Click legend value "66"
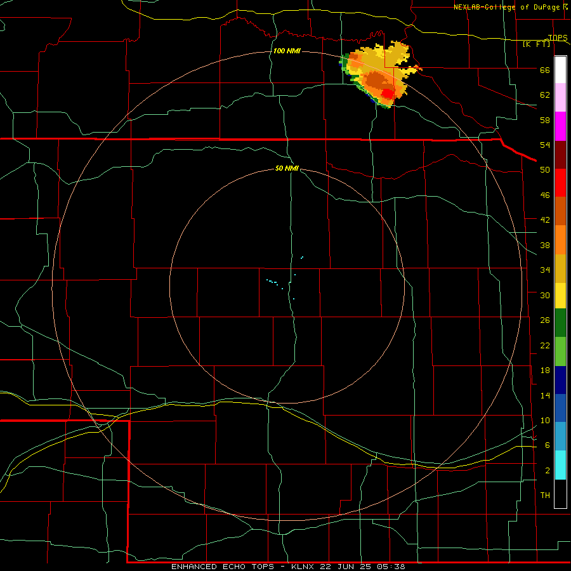The height and width of the screenshot is (571, 571). point(545,70)
